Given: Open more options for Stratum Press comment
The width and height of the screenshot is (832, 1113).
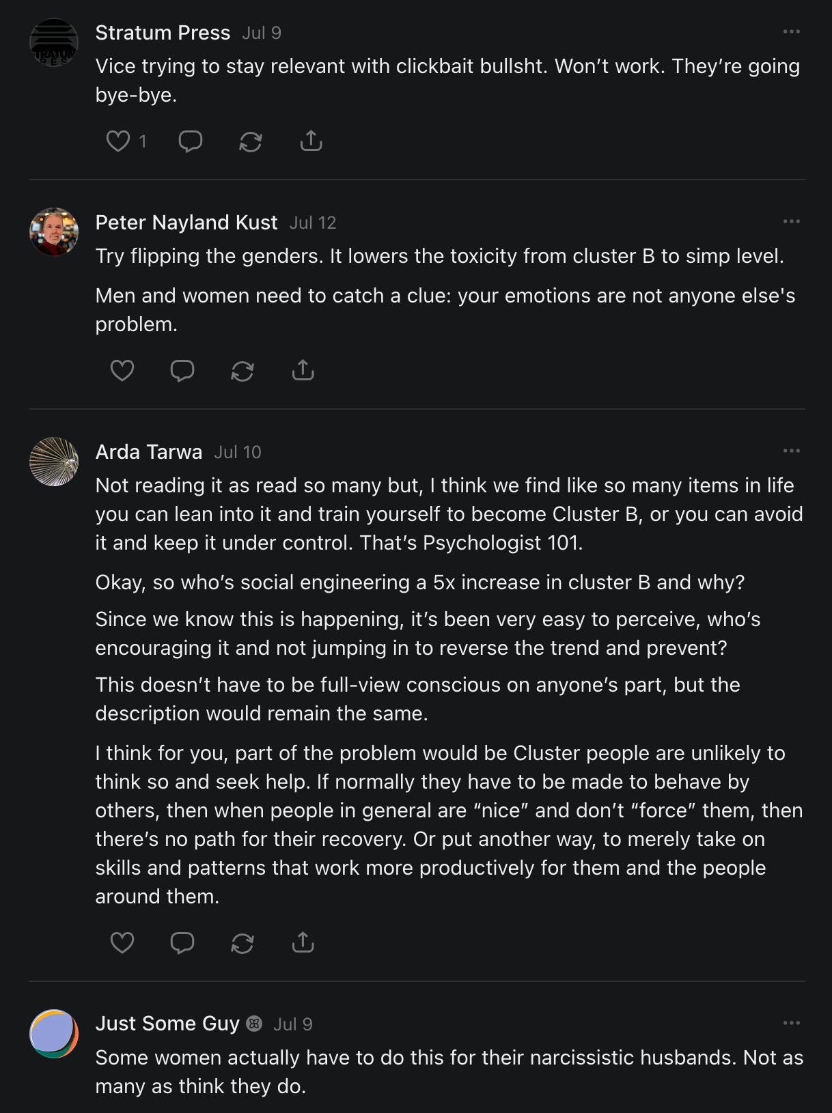Looking at the screenshot, I should (791, 32).
